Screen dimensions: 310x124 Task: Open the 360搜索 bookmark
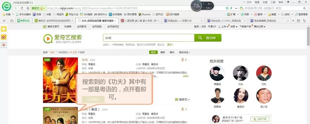click(86, 14)
